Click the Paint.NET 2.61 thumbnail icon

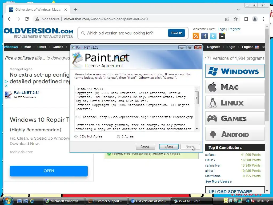click(x=8, y=95)
